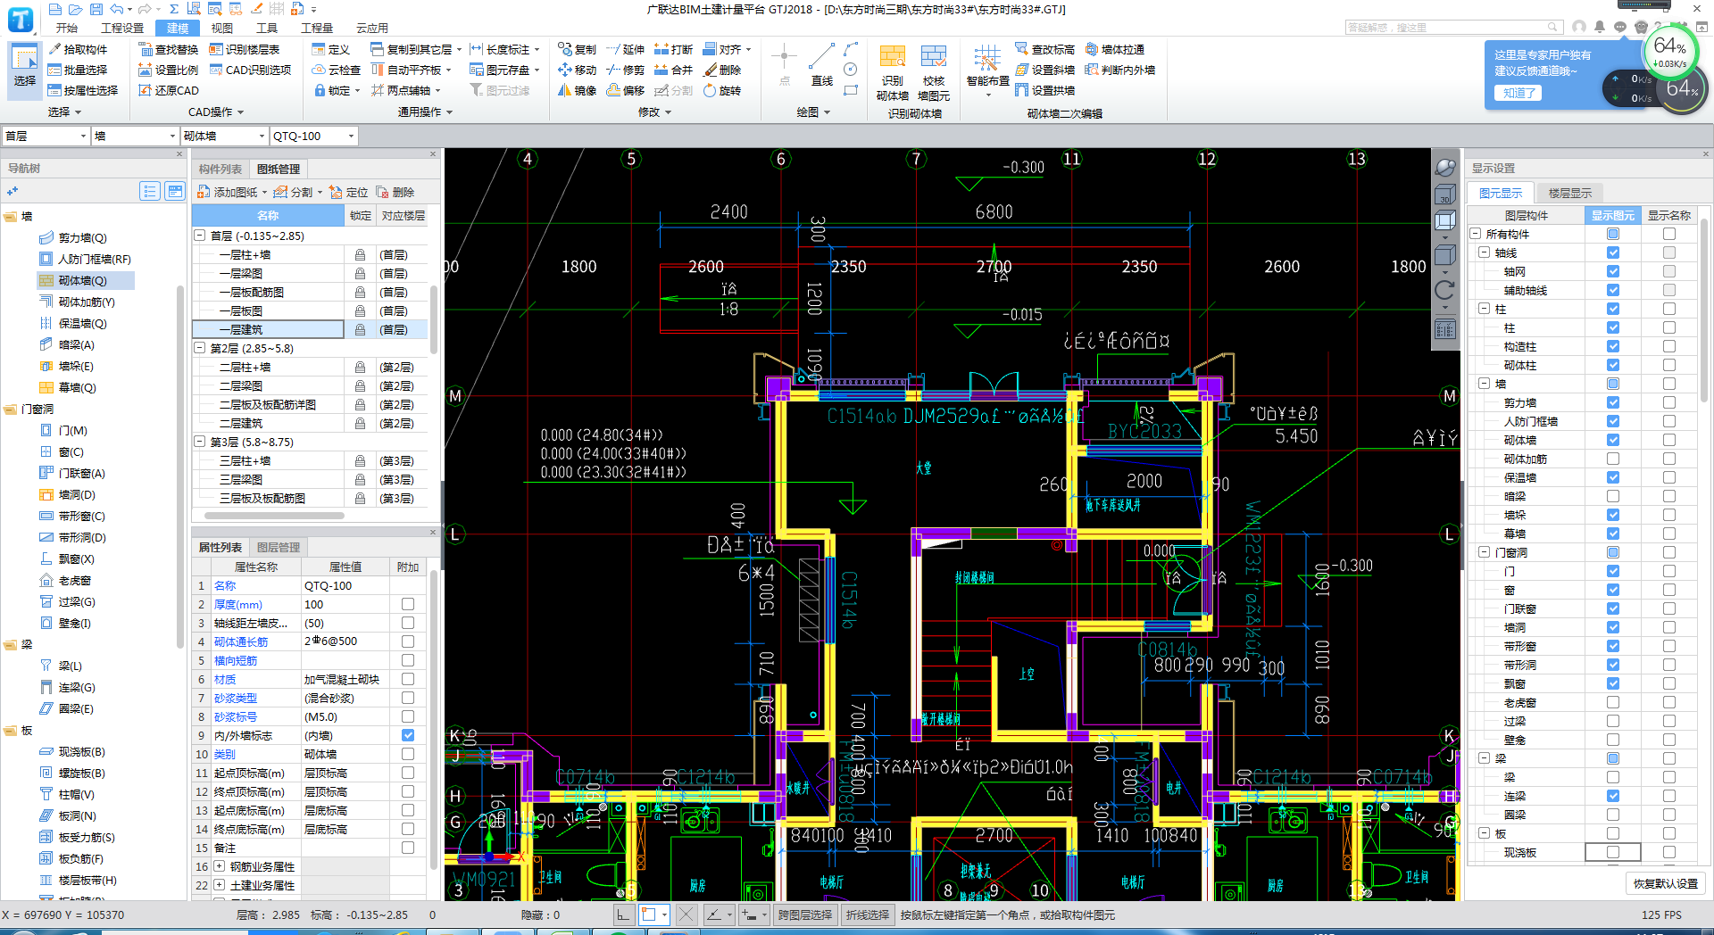Screen dimensions: 1714x935
Task: Toggle 砌体加筋 show-element checkbox
Action: click(x=1612, y=459)
